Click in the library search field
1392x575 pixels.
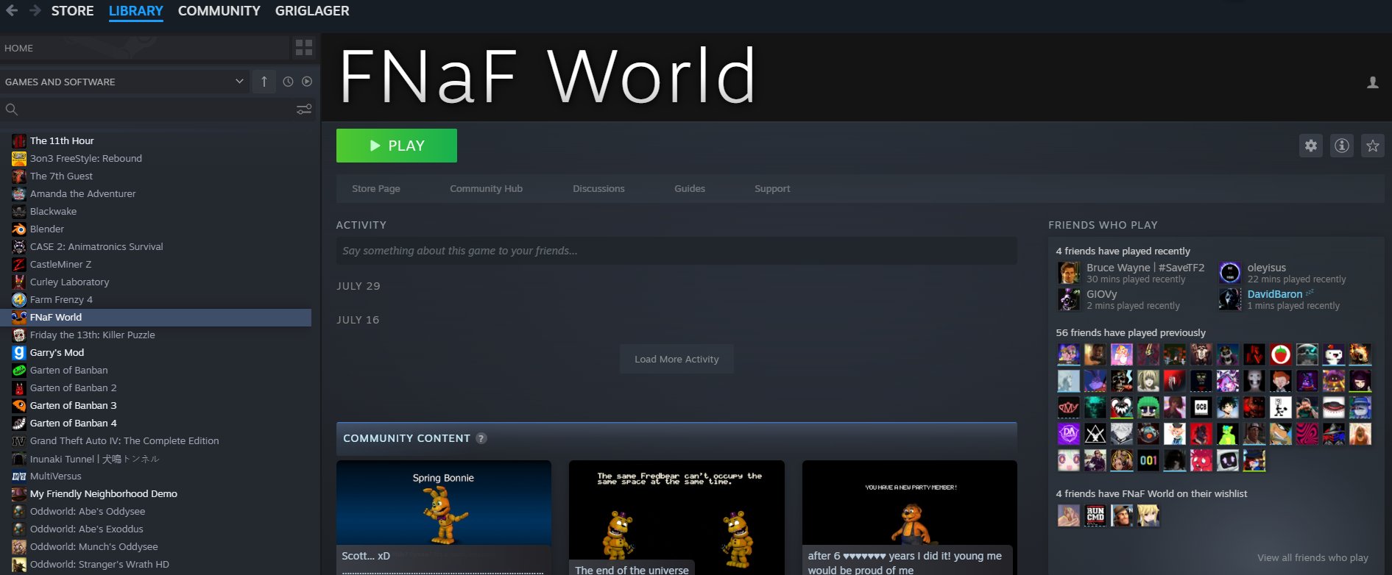pos(158,110)
